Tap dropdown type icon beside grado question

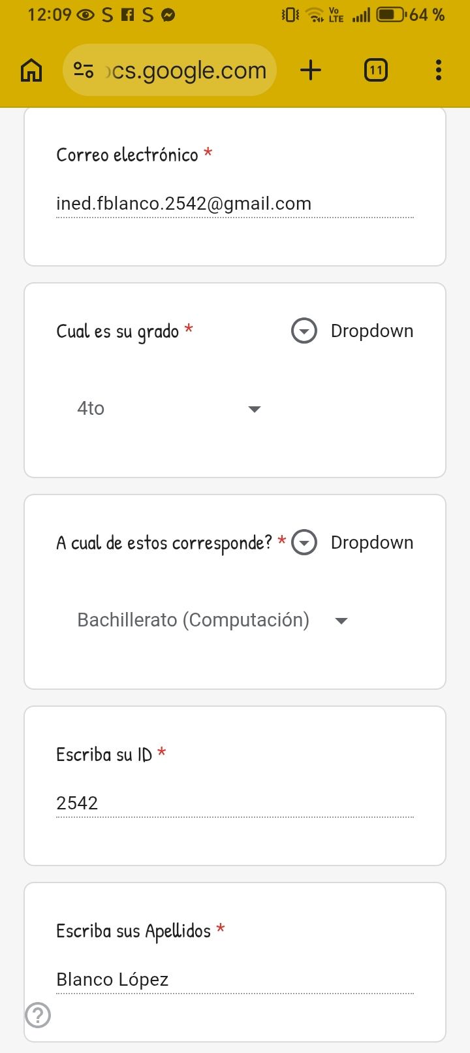pos(304,331)
